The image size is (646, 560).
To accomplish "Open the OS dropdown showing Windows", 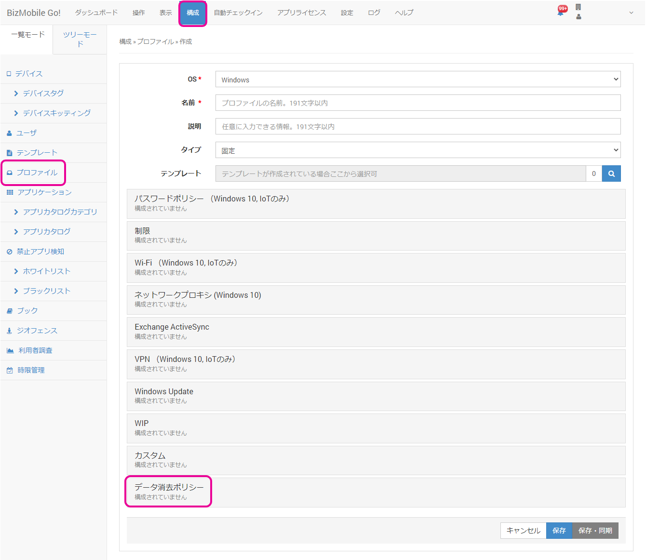I will [417, 80].
